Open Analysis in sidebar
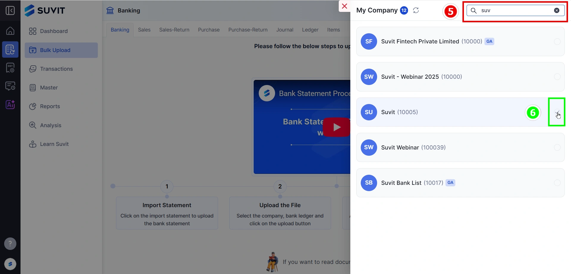Viewport: 571px width, 274px height. click(61, 125)
